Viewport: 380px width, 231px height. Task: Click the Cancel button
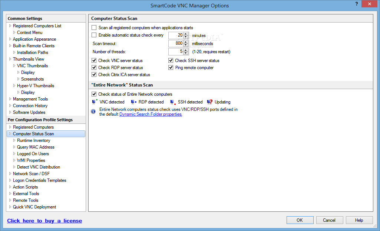point(329,220)
